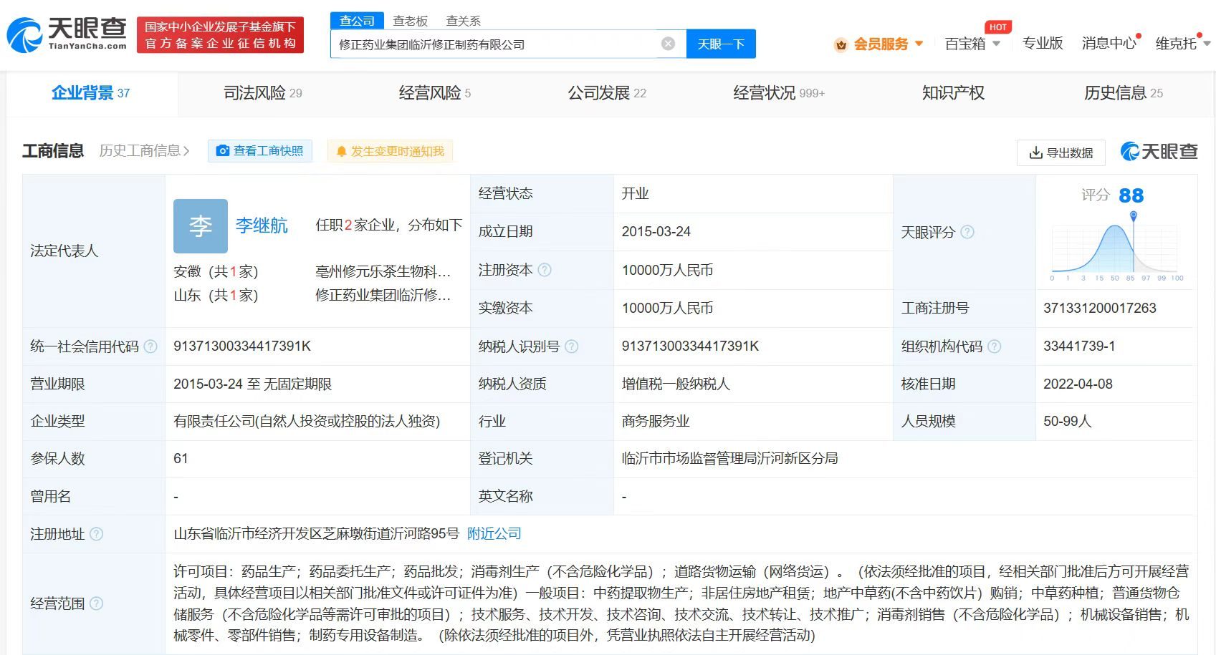Open the 附近公司 link
This screenshot has width=1216, height=655.
point(492,533)
